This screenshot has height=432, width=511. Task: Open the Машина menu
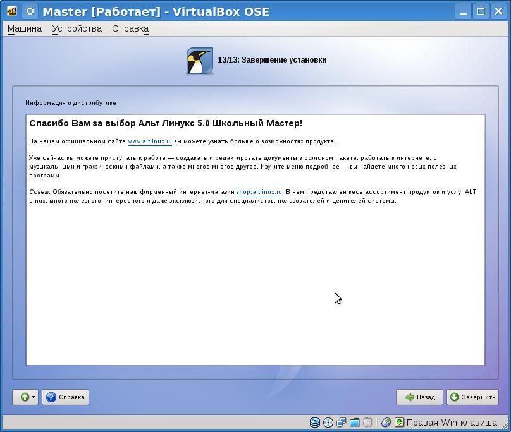[x=25, y=28]
